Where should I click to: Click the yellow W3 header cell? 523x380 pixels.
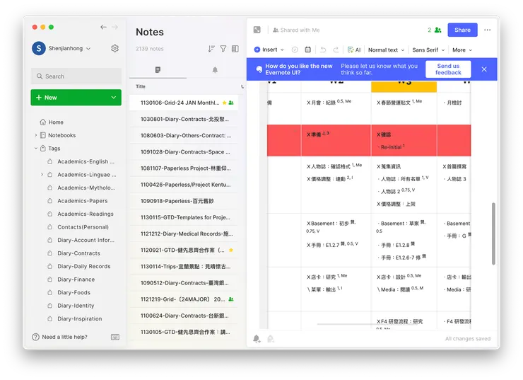404,86
